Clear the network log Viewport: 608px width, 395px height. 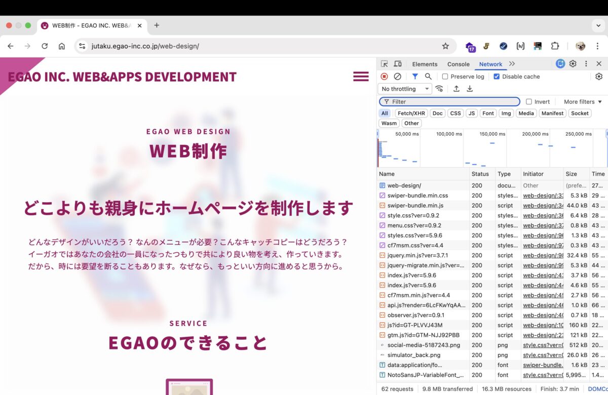coord(398,76)
